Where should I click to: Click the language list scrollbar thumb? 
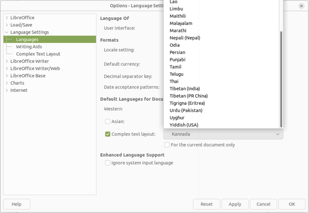(281, 79)
